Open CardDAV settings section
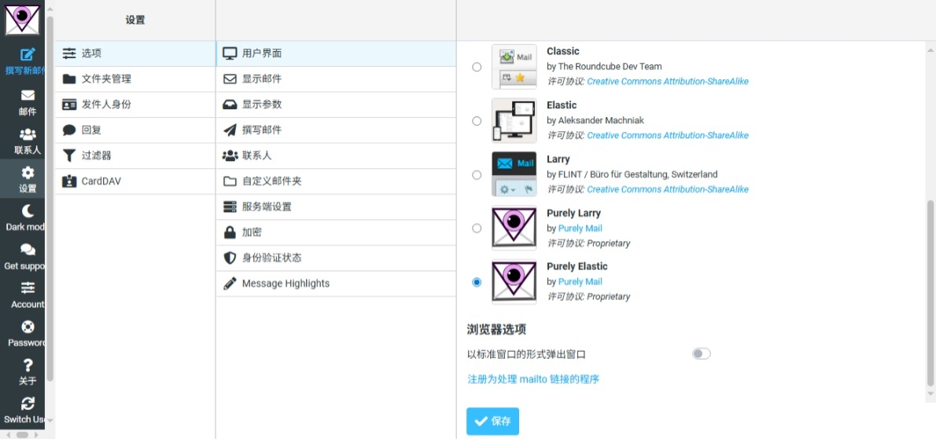The height and width of the screenshot is (439, 936). pos(135,181)
